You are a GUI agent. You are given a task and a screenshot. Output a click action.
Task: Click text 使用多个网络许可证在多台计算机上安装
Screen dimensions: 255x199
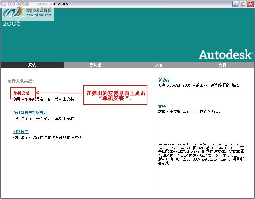(49, 138)
